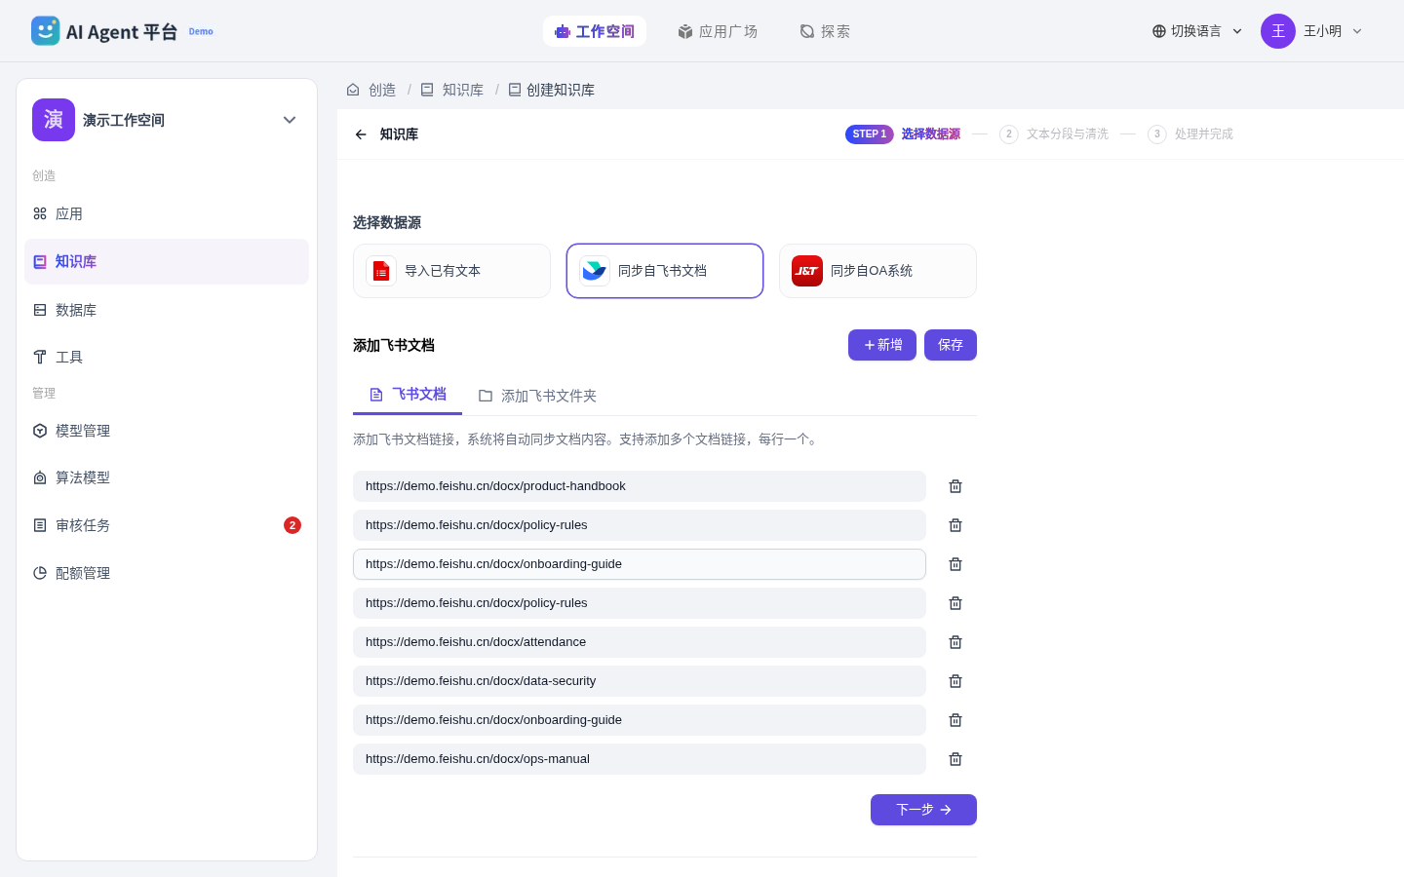1404x877 pixels.
Task: Click the Feishu logo icon
Action: 595,271
